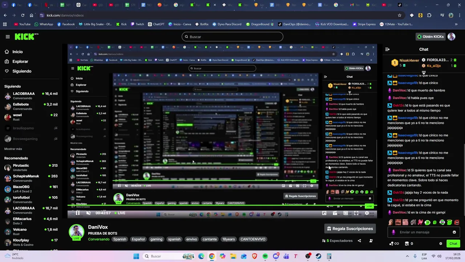
Task: Expand the gift leaderboard handle
Action: (424, 73)
